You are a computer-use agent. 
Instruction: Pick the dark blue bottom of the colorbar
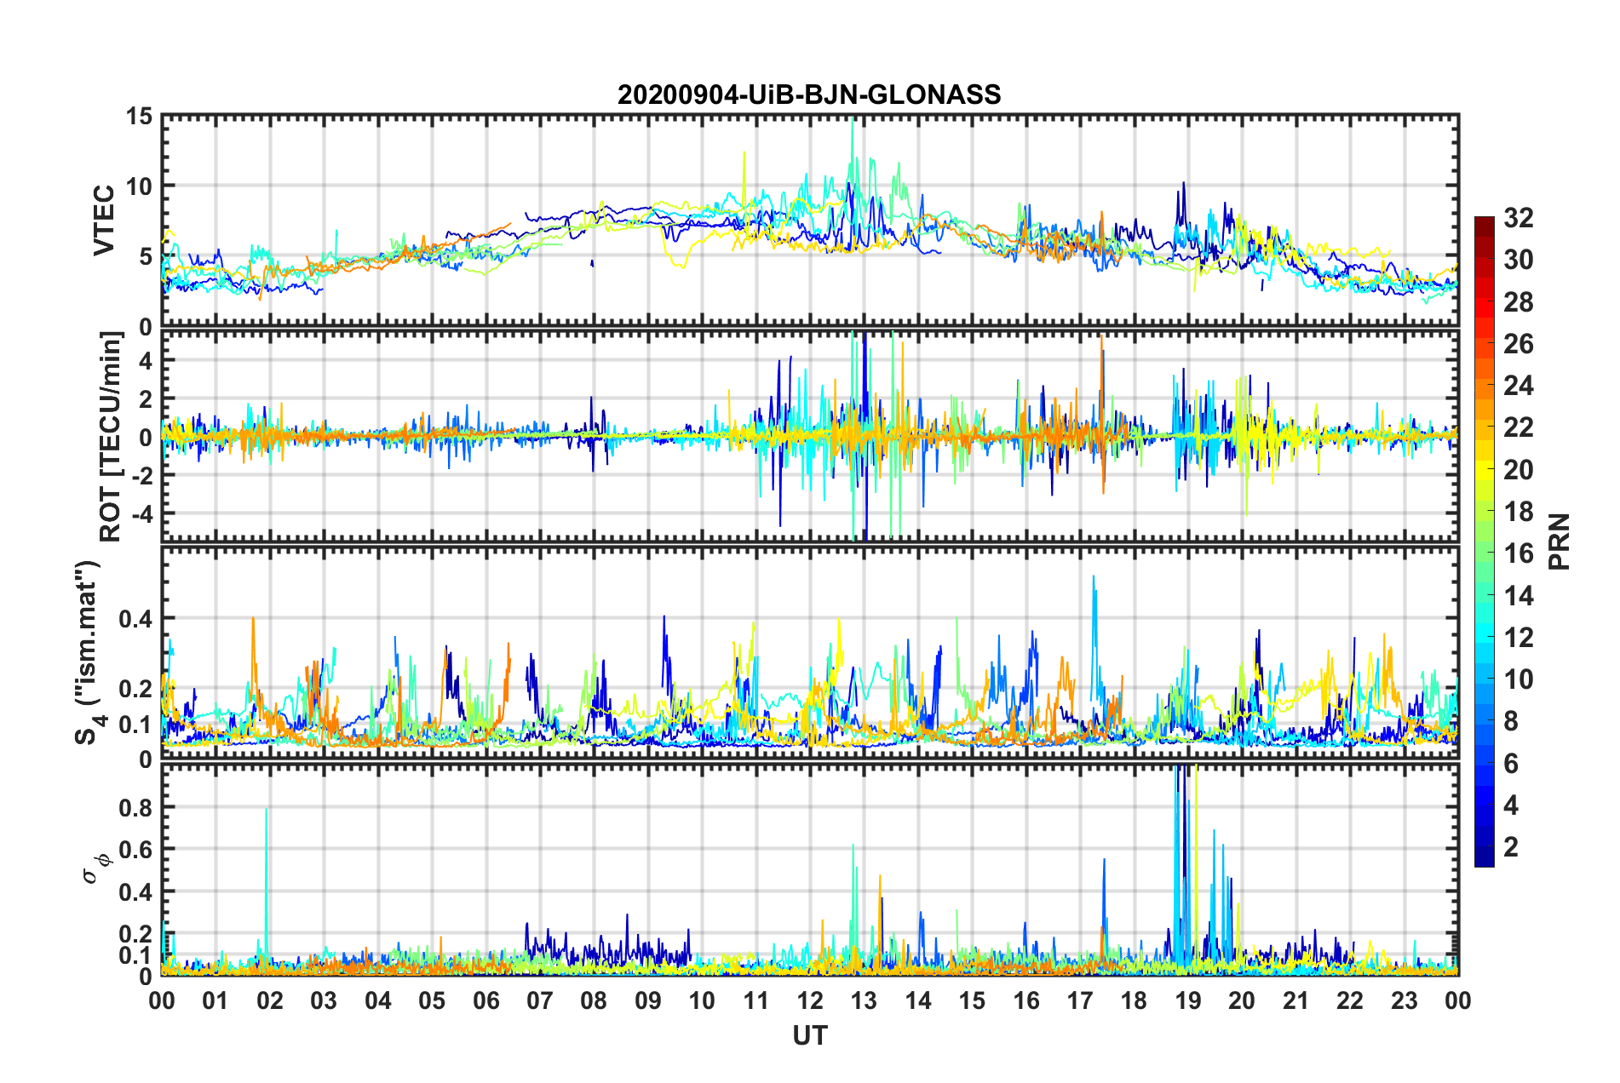[1484, 860]
